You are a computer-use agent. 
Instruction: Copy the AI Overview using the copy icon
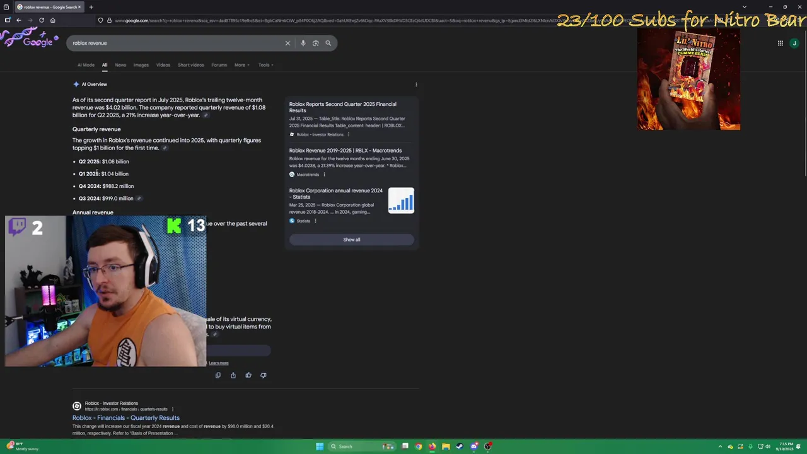coord(218,375)
